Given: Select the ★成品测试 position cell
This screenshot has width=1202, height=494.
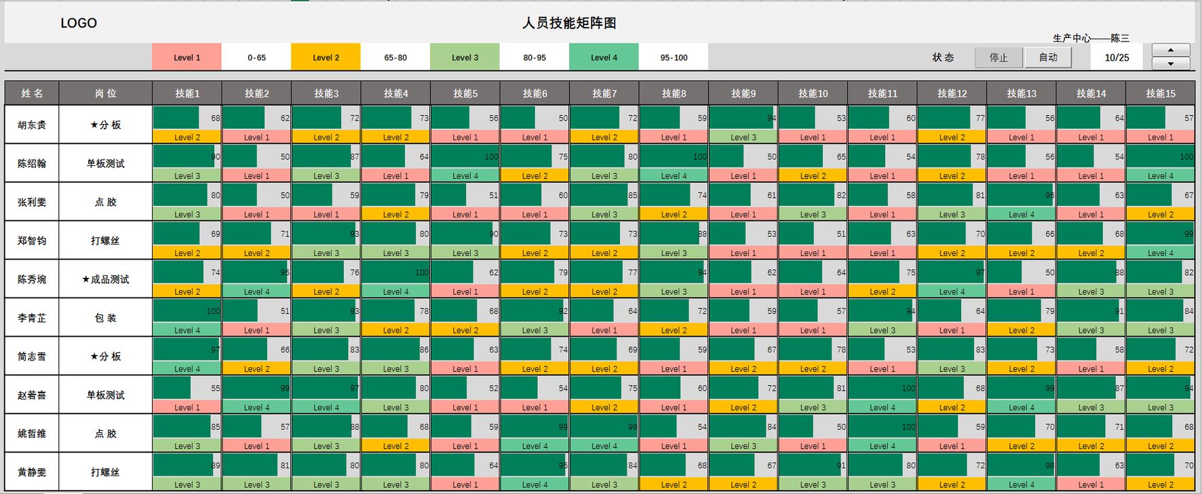Looking at the screenshot, I should 105,279.
